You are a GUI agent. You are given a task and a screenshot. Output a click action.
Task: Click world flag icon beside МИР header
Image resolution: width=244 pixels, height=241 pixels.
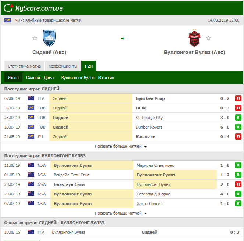8,20
